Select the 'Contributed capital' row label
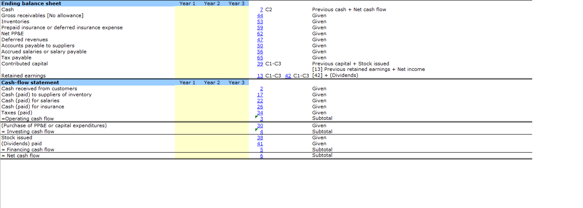 tap(25, 64)
